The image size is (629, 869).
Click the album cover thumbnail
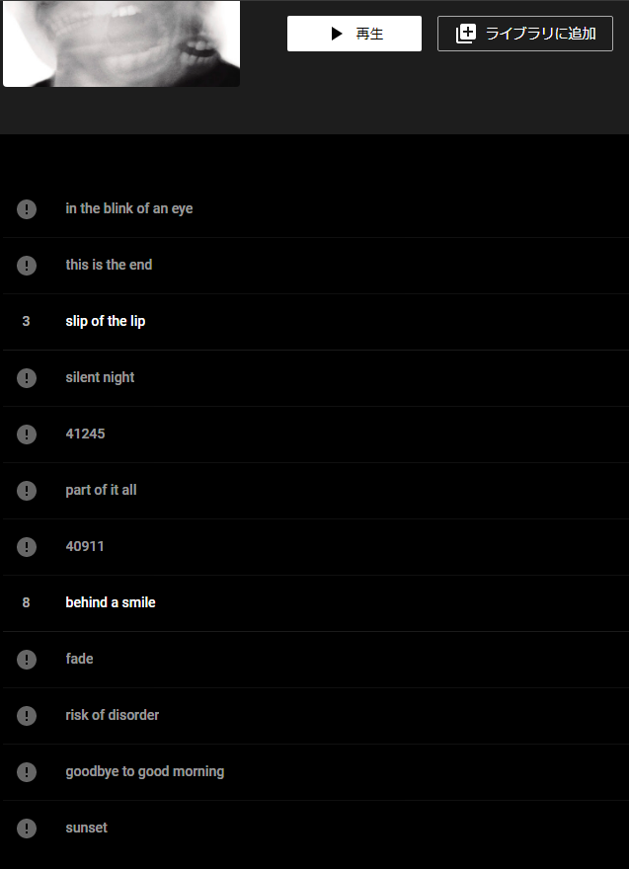[x=121, y=43]
